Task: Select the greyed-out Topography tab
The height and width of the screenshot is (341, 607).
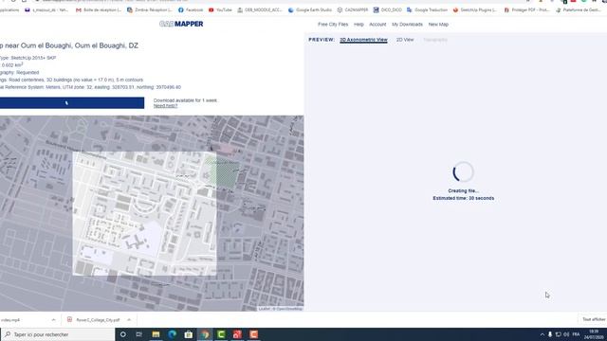Action: (435, 40)
